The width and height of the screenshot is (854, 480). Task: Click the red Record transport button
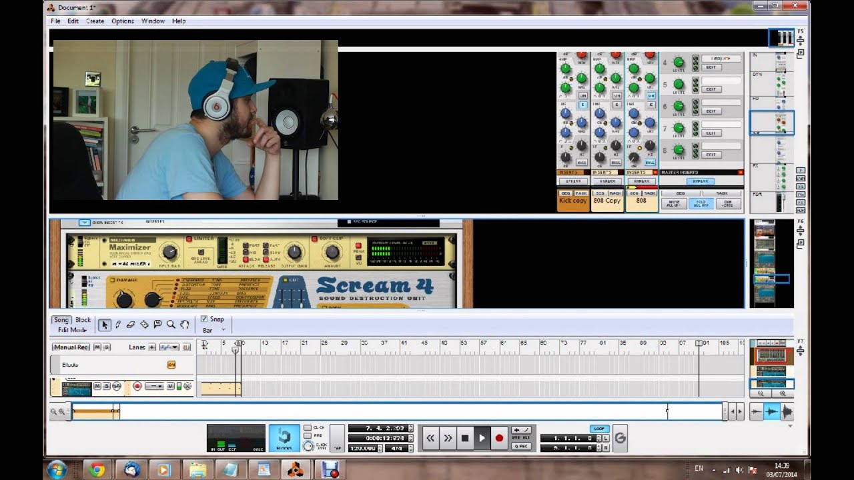499,438
